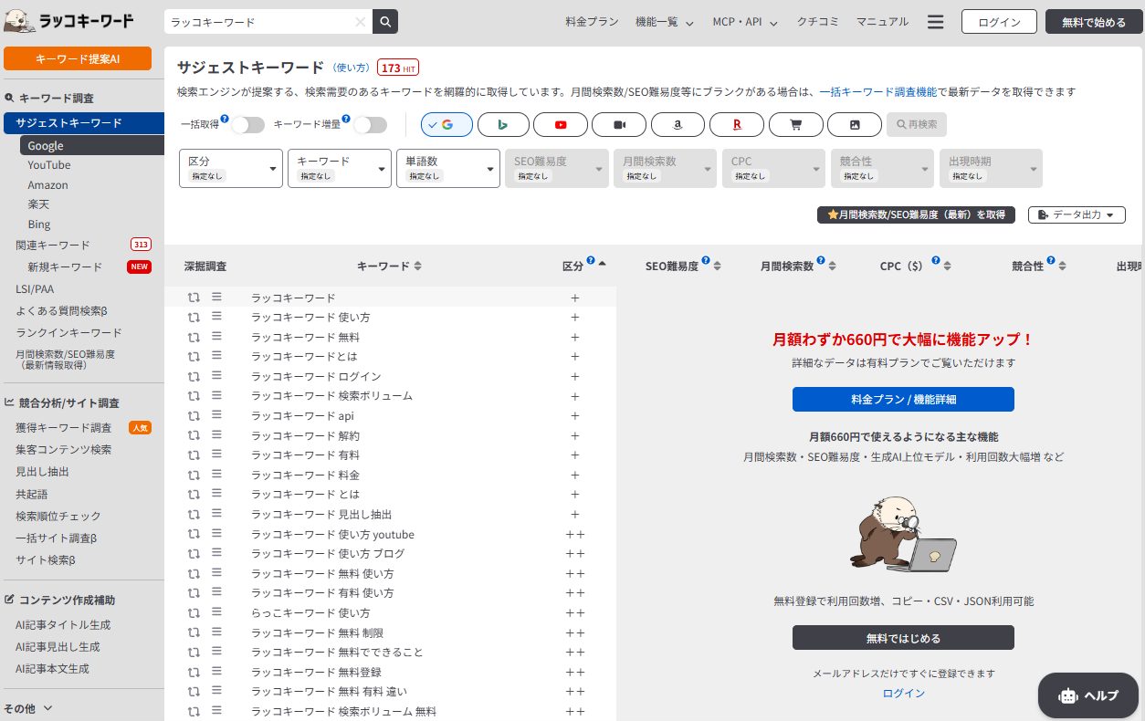Open the 月間検索数 filter dropdown
This screenshot has height=721, width=1145.
(666, 169)
